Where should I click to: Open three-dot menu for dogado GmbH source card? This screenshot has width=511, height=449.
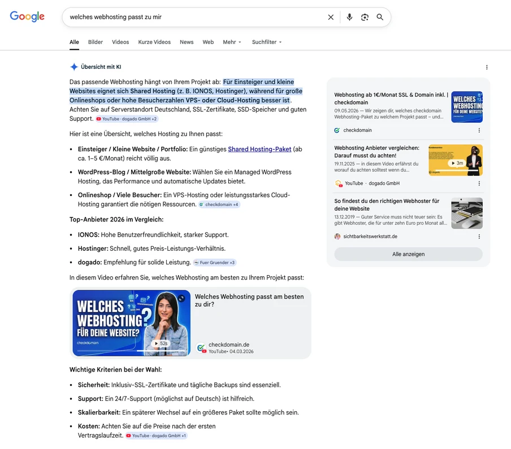click(479, 184)
